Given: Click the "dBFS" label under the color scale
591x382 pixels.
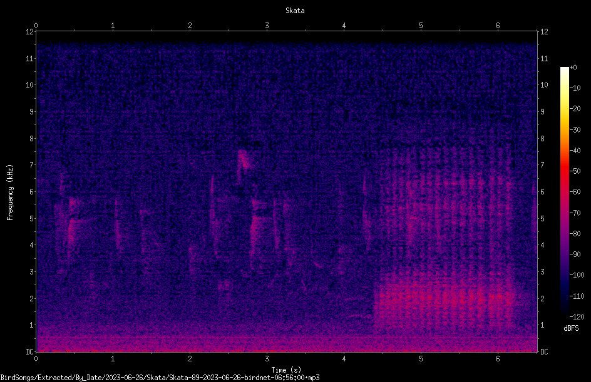Looking at the screenshot, I should 571,328.
